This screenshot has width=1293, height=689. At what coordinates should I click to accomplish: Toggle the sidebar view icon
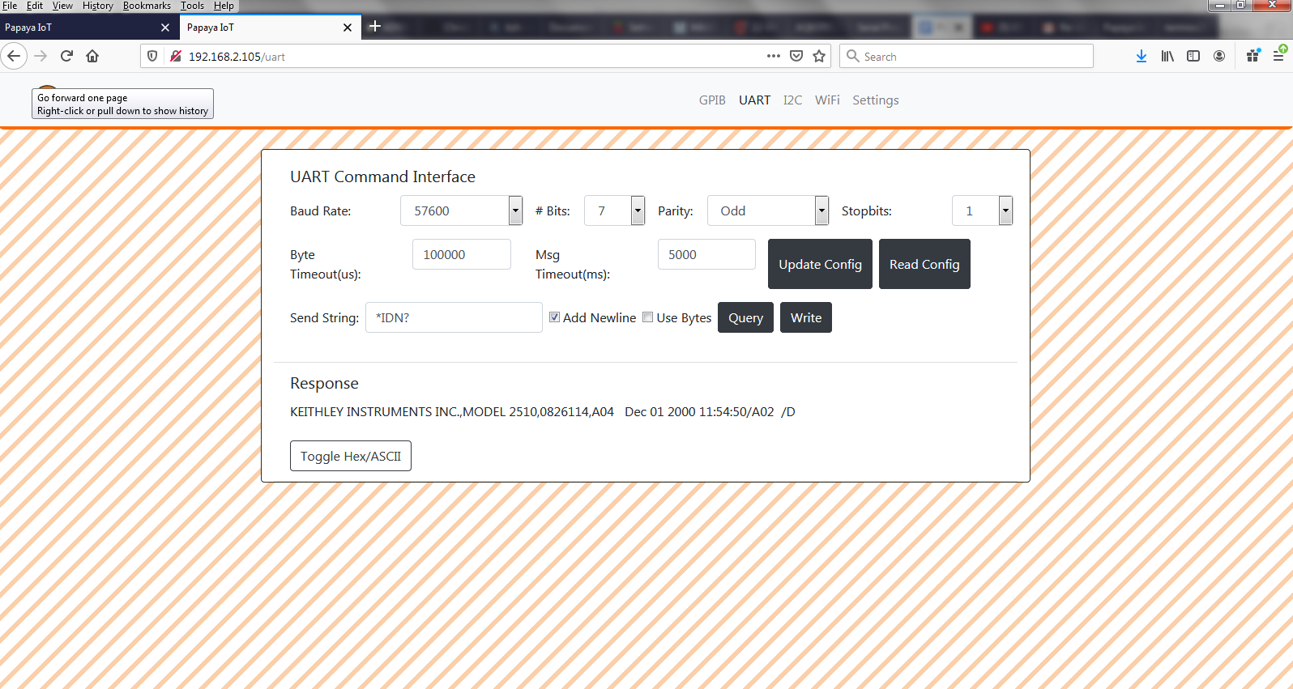tap(1193, 56)
